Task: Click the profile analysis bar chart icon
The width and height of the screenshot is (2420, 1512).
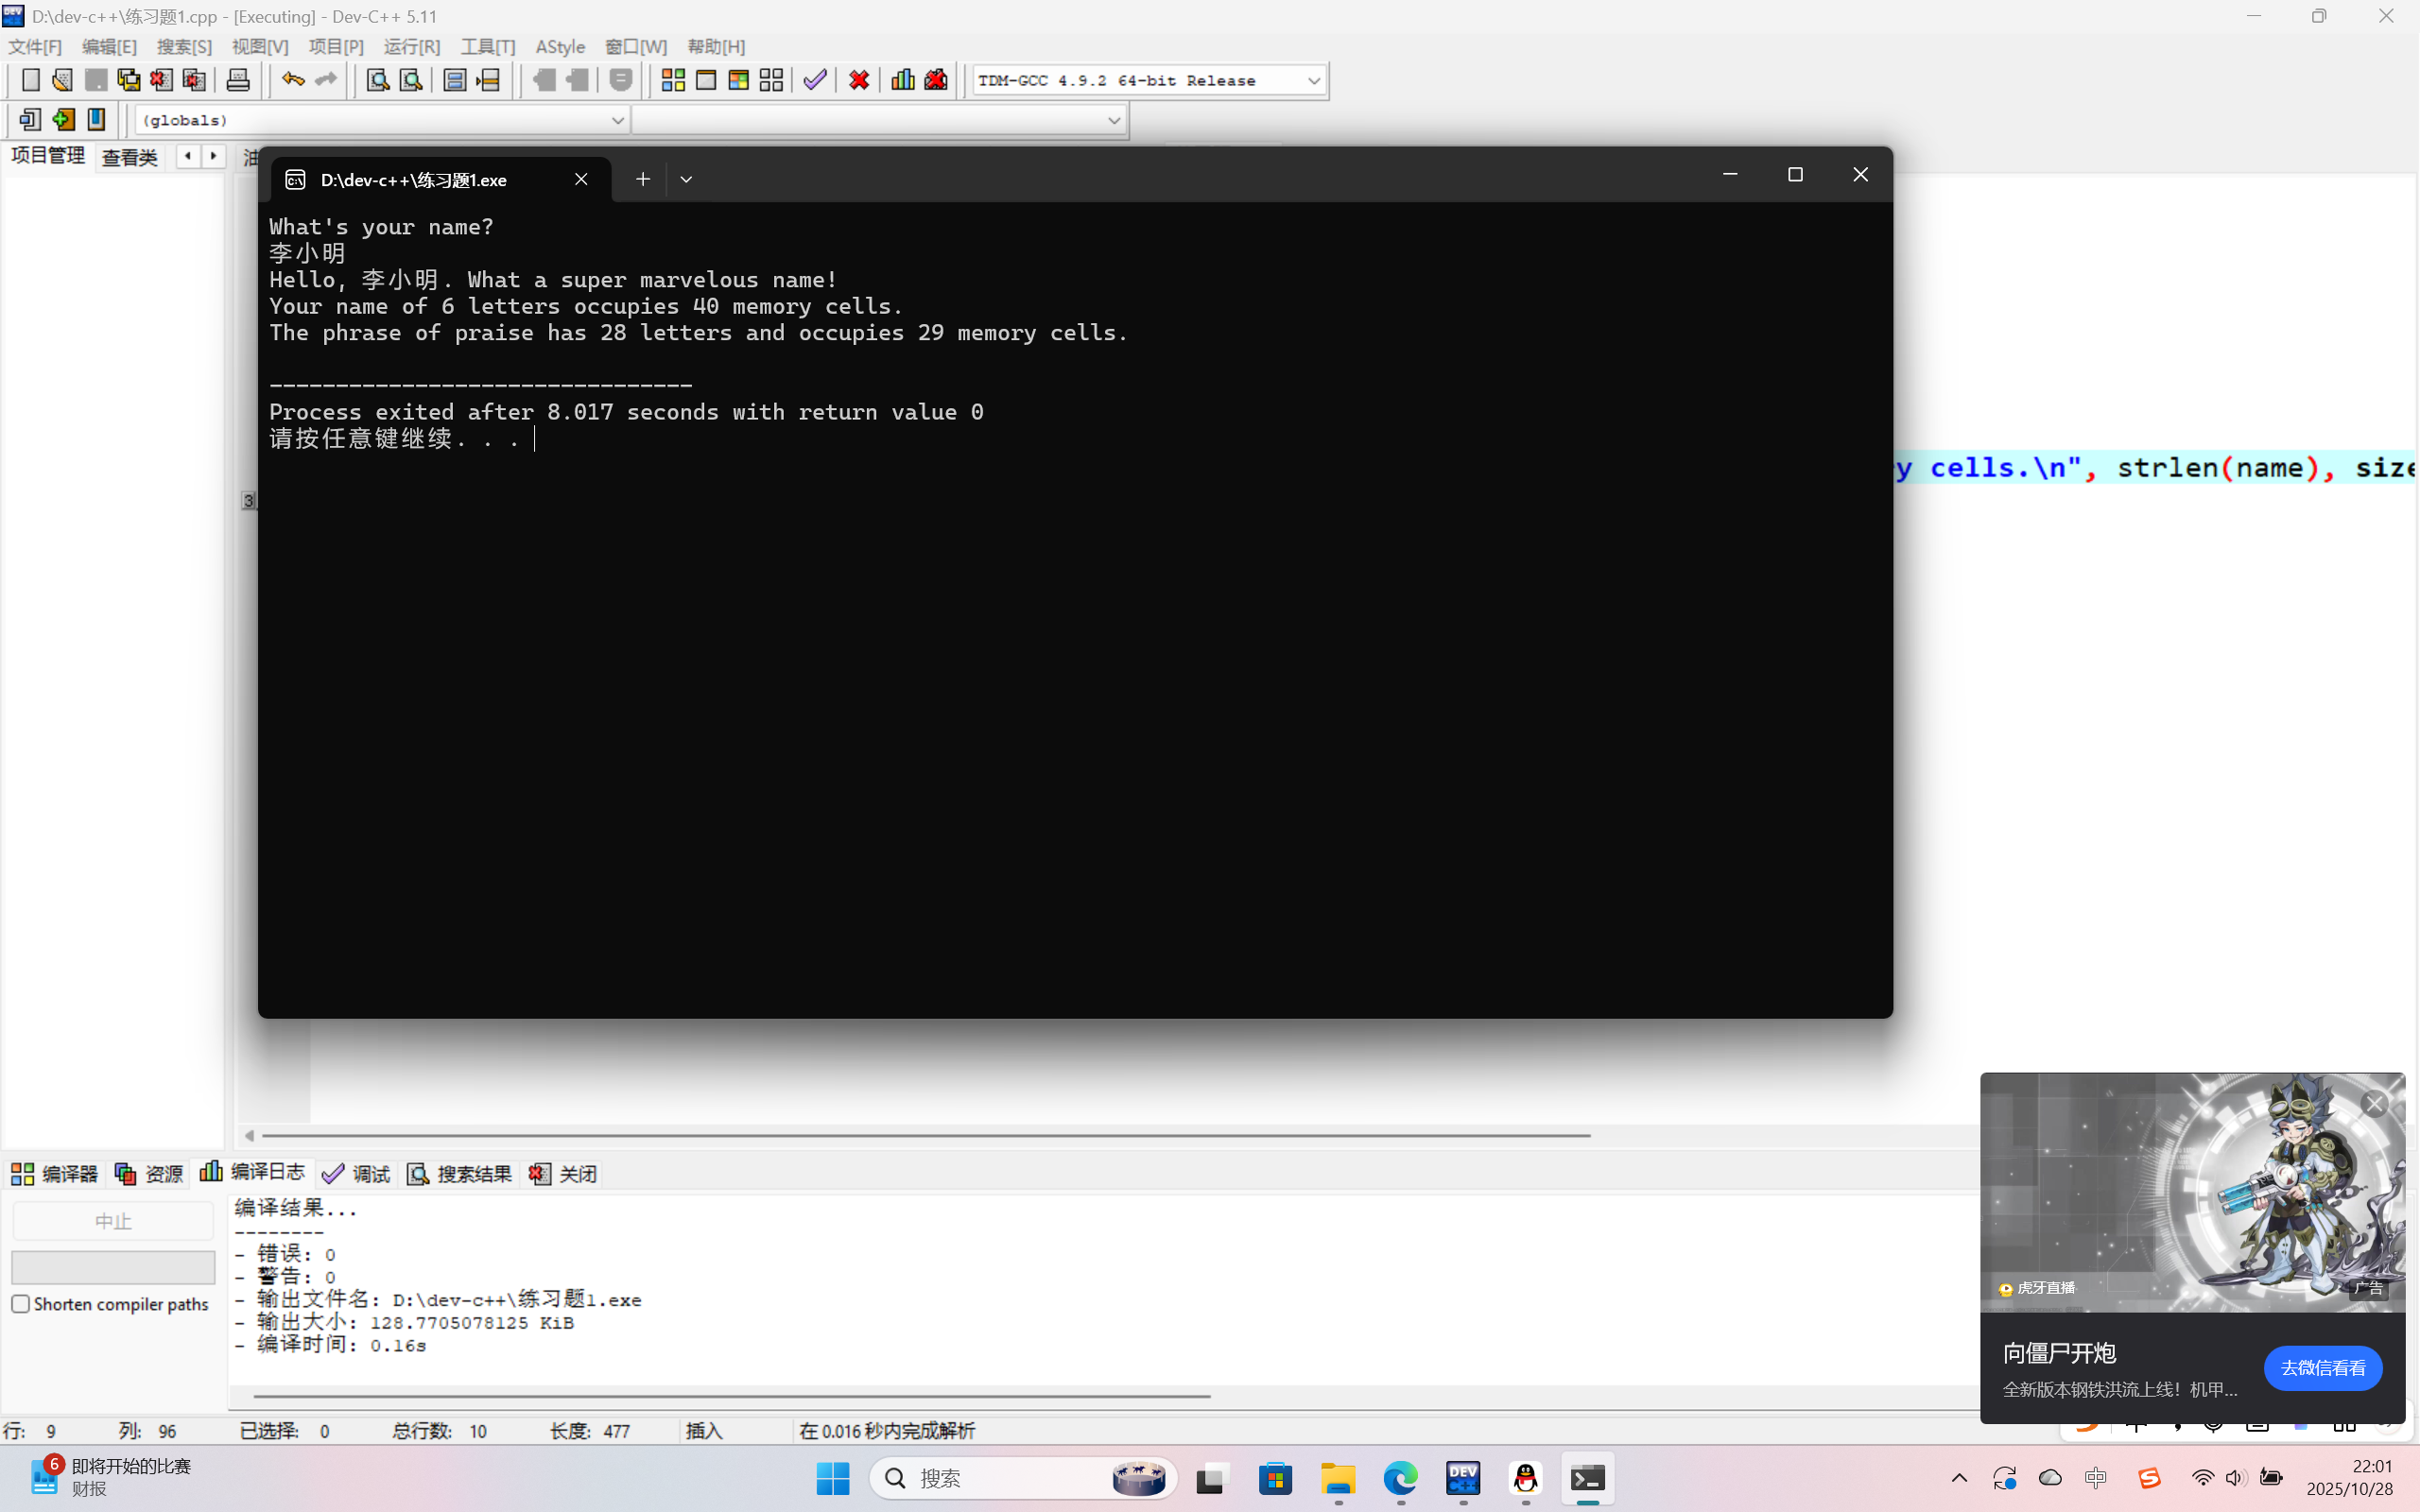Action: pyautogui.click(x=902, y=80)
